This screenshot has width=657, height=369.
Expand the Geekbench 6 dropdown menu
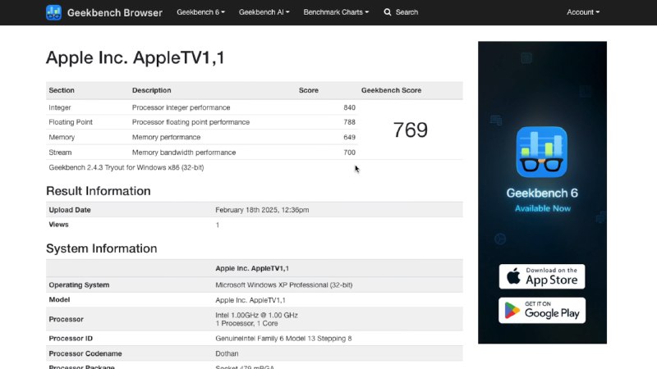(x=200, y=12)
